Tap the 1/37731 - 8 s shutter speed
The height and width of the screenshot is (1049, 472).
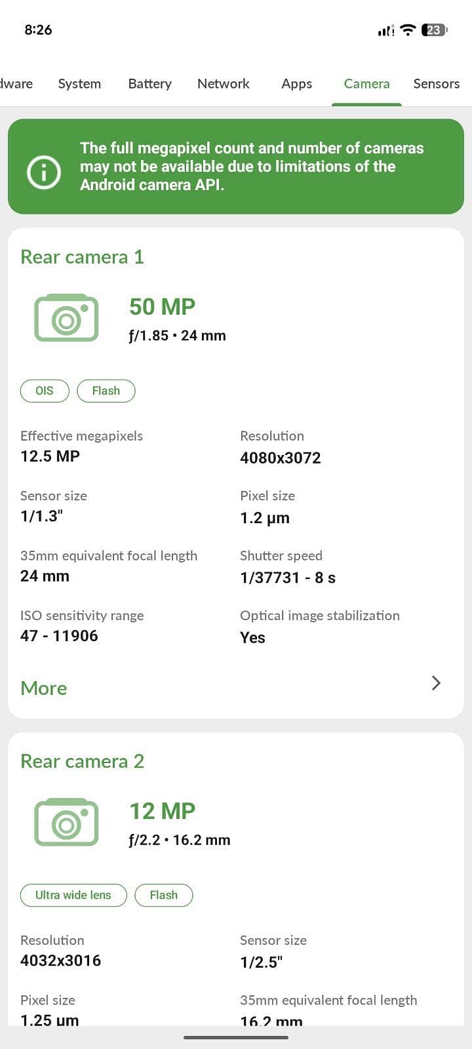pyautogui.click(x=288, y=578)
